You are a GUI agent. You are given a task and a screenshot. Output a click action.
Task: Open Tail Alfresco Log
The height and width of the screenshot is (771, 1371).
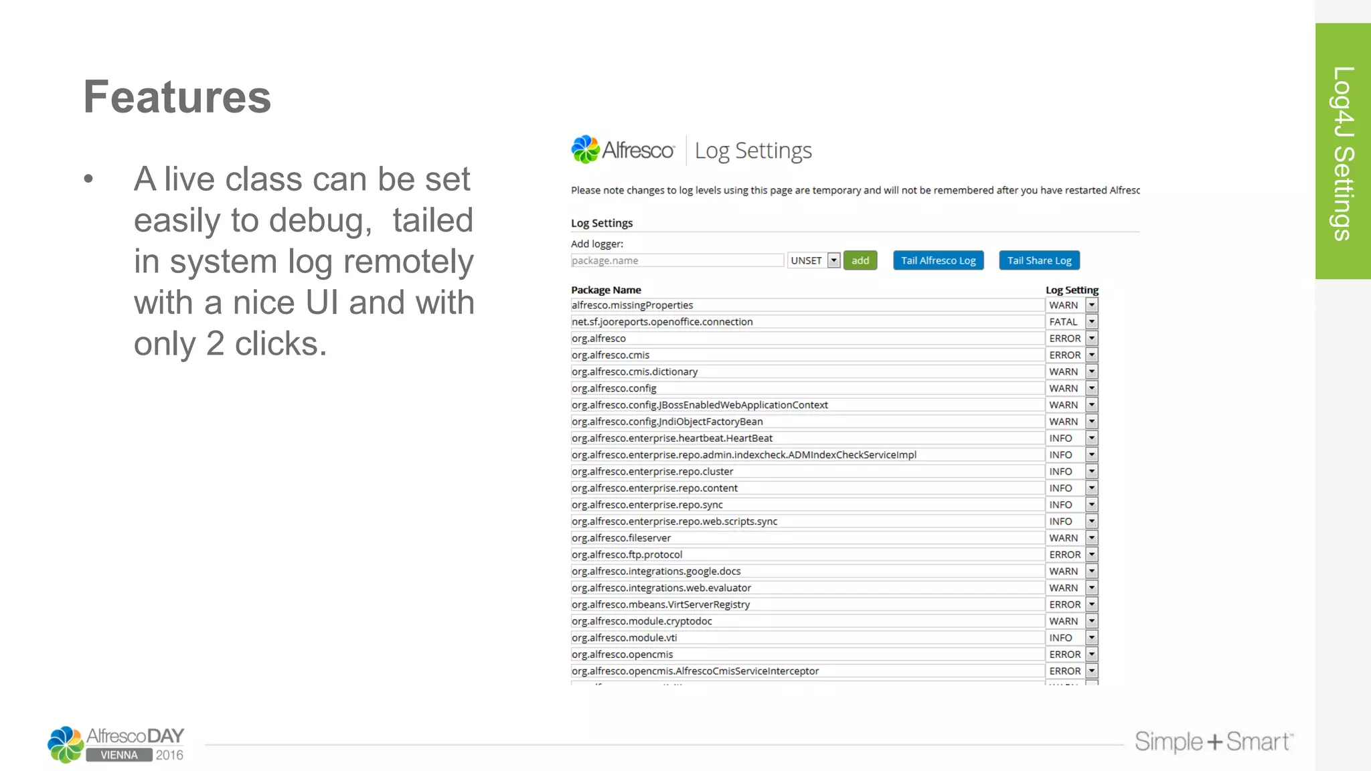click(x=938, y=260)
